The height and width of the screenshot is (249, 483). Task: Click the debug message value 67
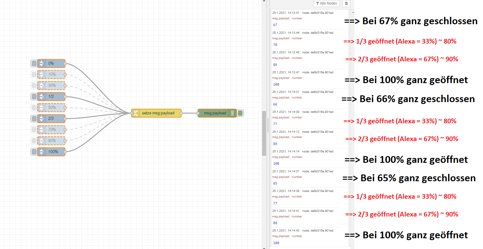click(x=275, y=25)
